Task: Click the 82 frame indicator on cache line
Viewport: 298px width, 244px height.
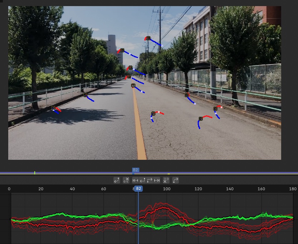Action: (x=135, y=170)
